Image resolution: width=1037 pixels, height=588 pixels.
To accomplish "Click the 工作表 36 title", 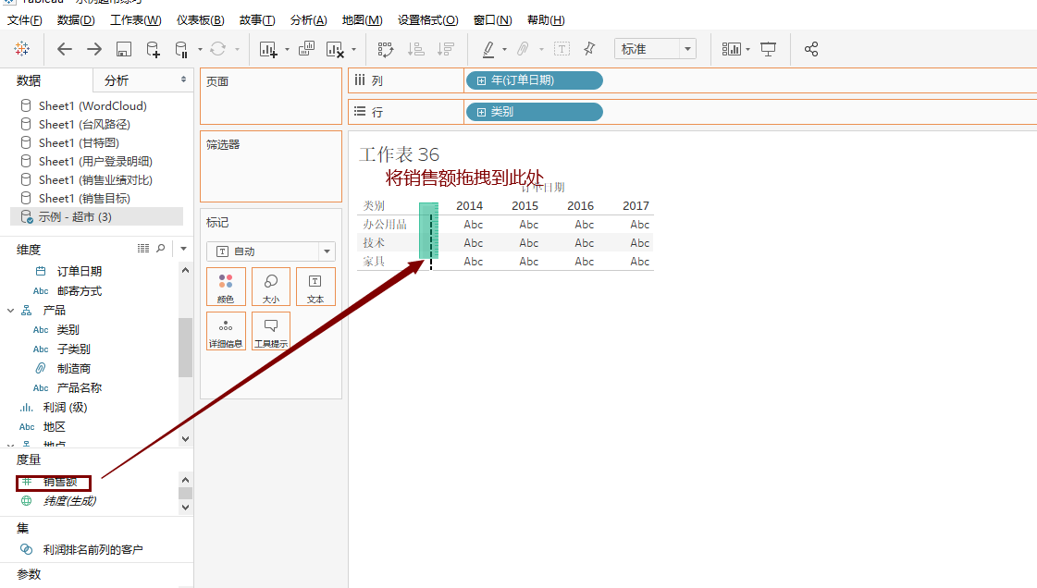I will pyautogui.click(x=400, y=154).
